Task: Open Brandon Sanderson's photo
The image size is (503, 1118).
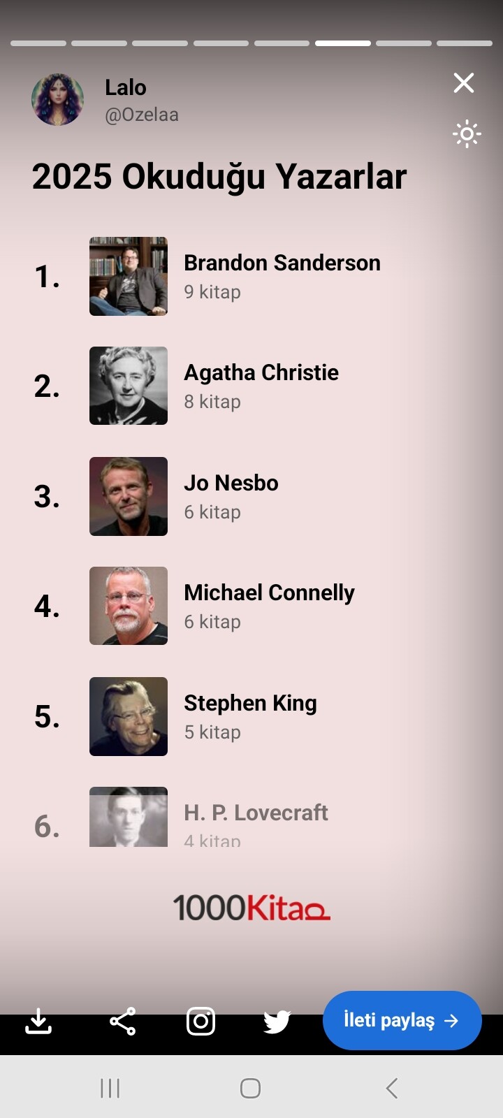Action: point(129,276)
